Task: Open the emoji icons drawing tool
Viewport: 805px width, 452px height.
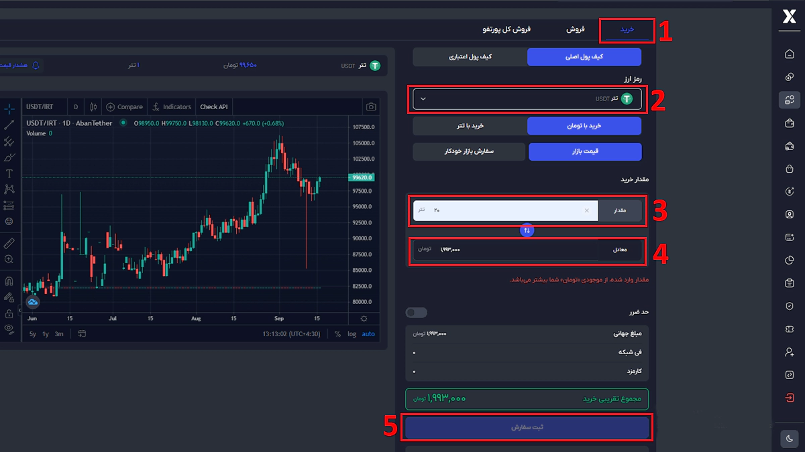Action: coord(9,221)
